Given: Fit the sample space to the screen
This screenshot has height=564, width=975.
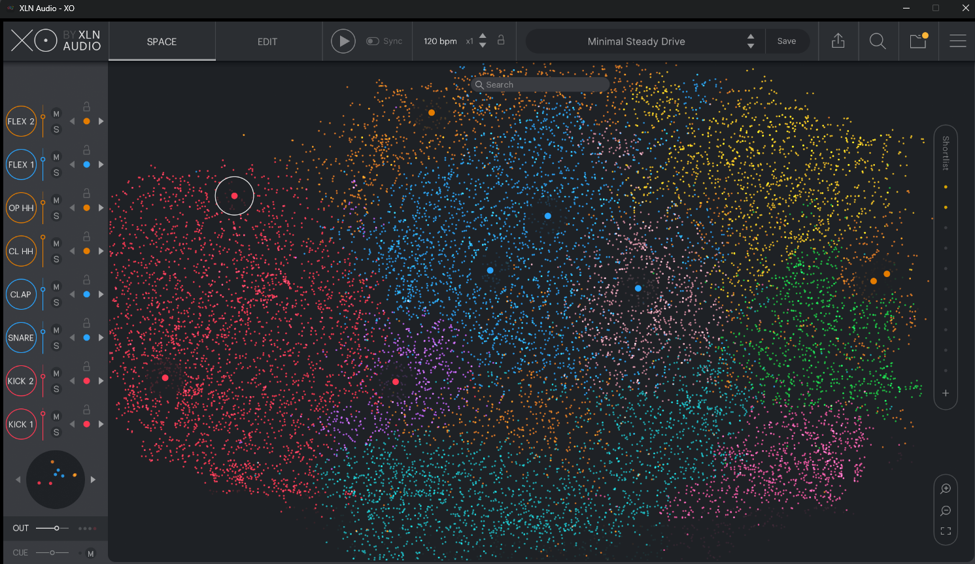Looking at the screenshot, I should tap(946, 531).
